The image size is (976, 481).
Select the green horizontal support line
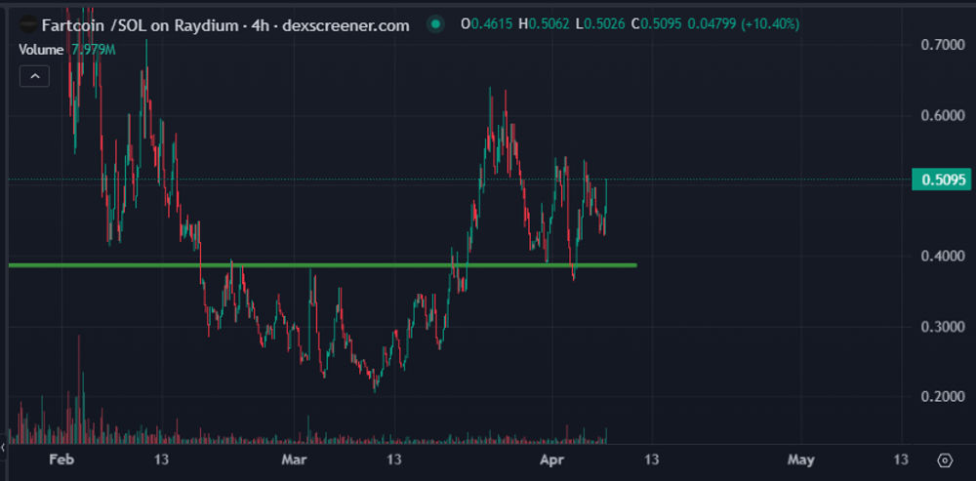(x=322, y=265)
